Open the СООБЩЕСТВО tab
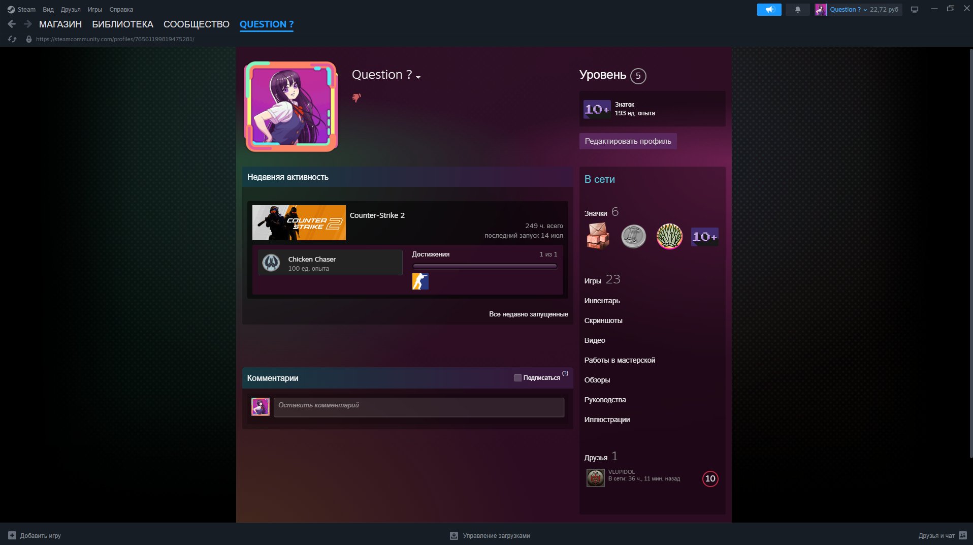Screen dimensions: 973x545 [196, 24]
